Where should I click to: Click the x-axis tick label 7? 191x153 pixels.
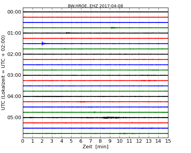click(x=91, y=141)
